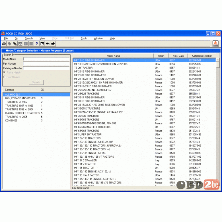This screenshot has height=222, width=222.
Task: Click the model selection toolbar icon
Action: pos(20,44)
